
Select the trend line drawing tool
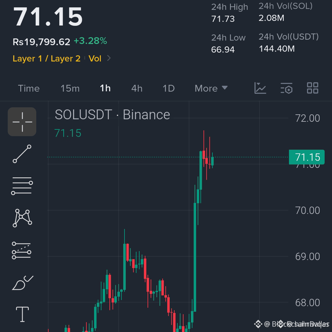[22, 154]
